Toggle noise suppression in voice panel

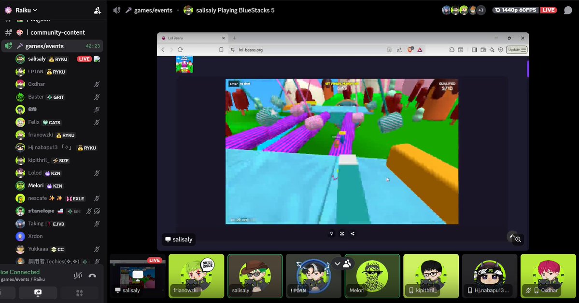[x=78, y=276]
